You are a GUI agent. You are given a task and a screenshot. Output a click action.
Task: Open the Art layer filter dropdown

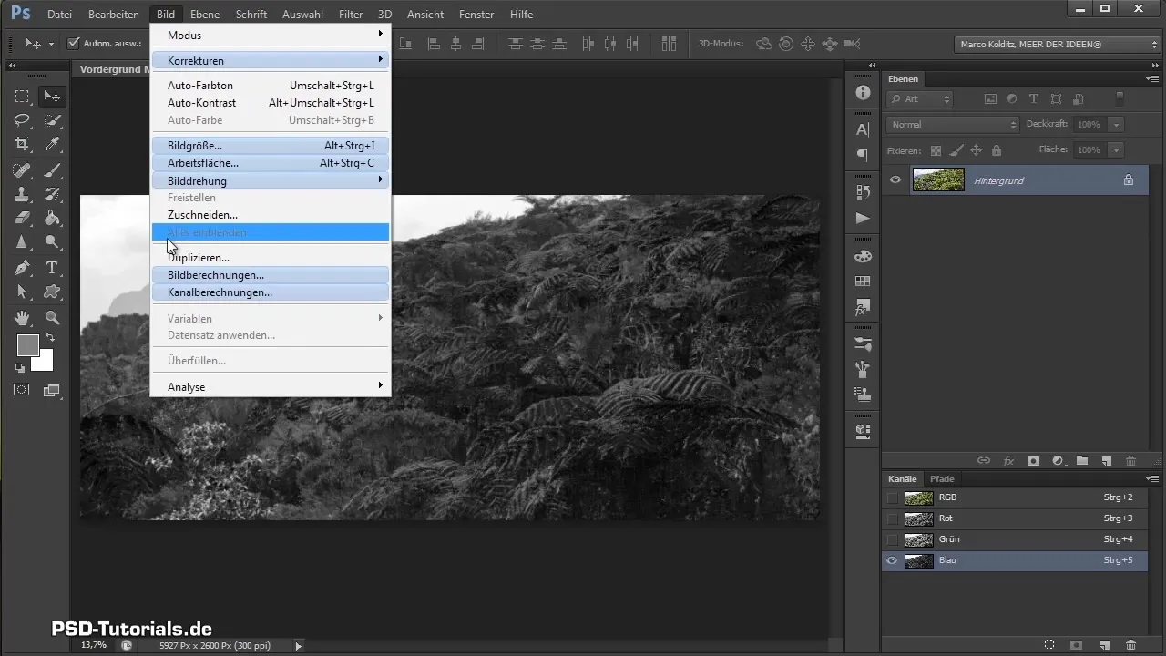click(x=920, y=98)
